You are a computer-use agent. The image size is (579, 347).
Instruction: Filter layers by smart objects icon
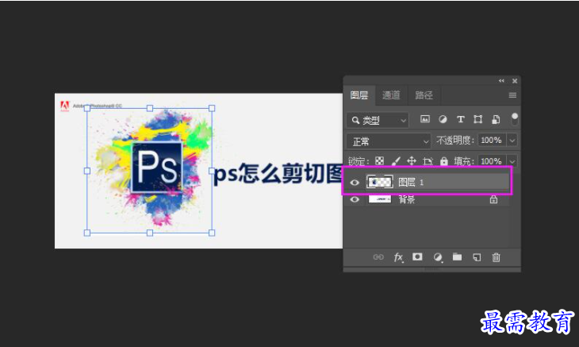pyautogui.click(x=496, y=119)
